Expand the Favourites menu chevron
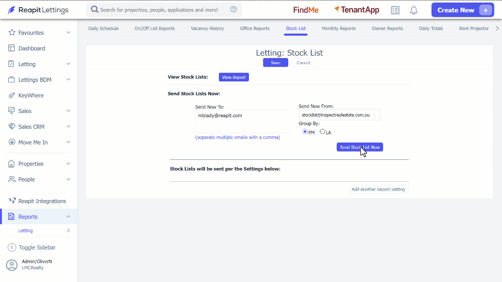This screenshot has width=502, height=282. click(x=68, y=33)
